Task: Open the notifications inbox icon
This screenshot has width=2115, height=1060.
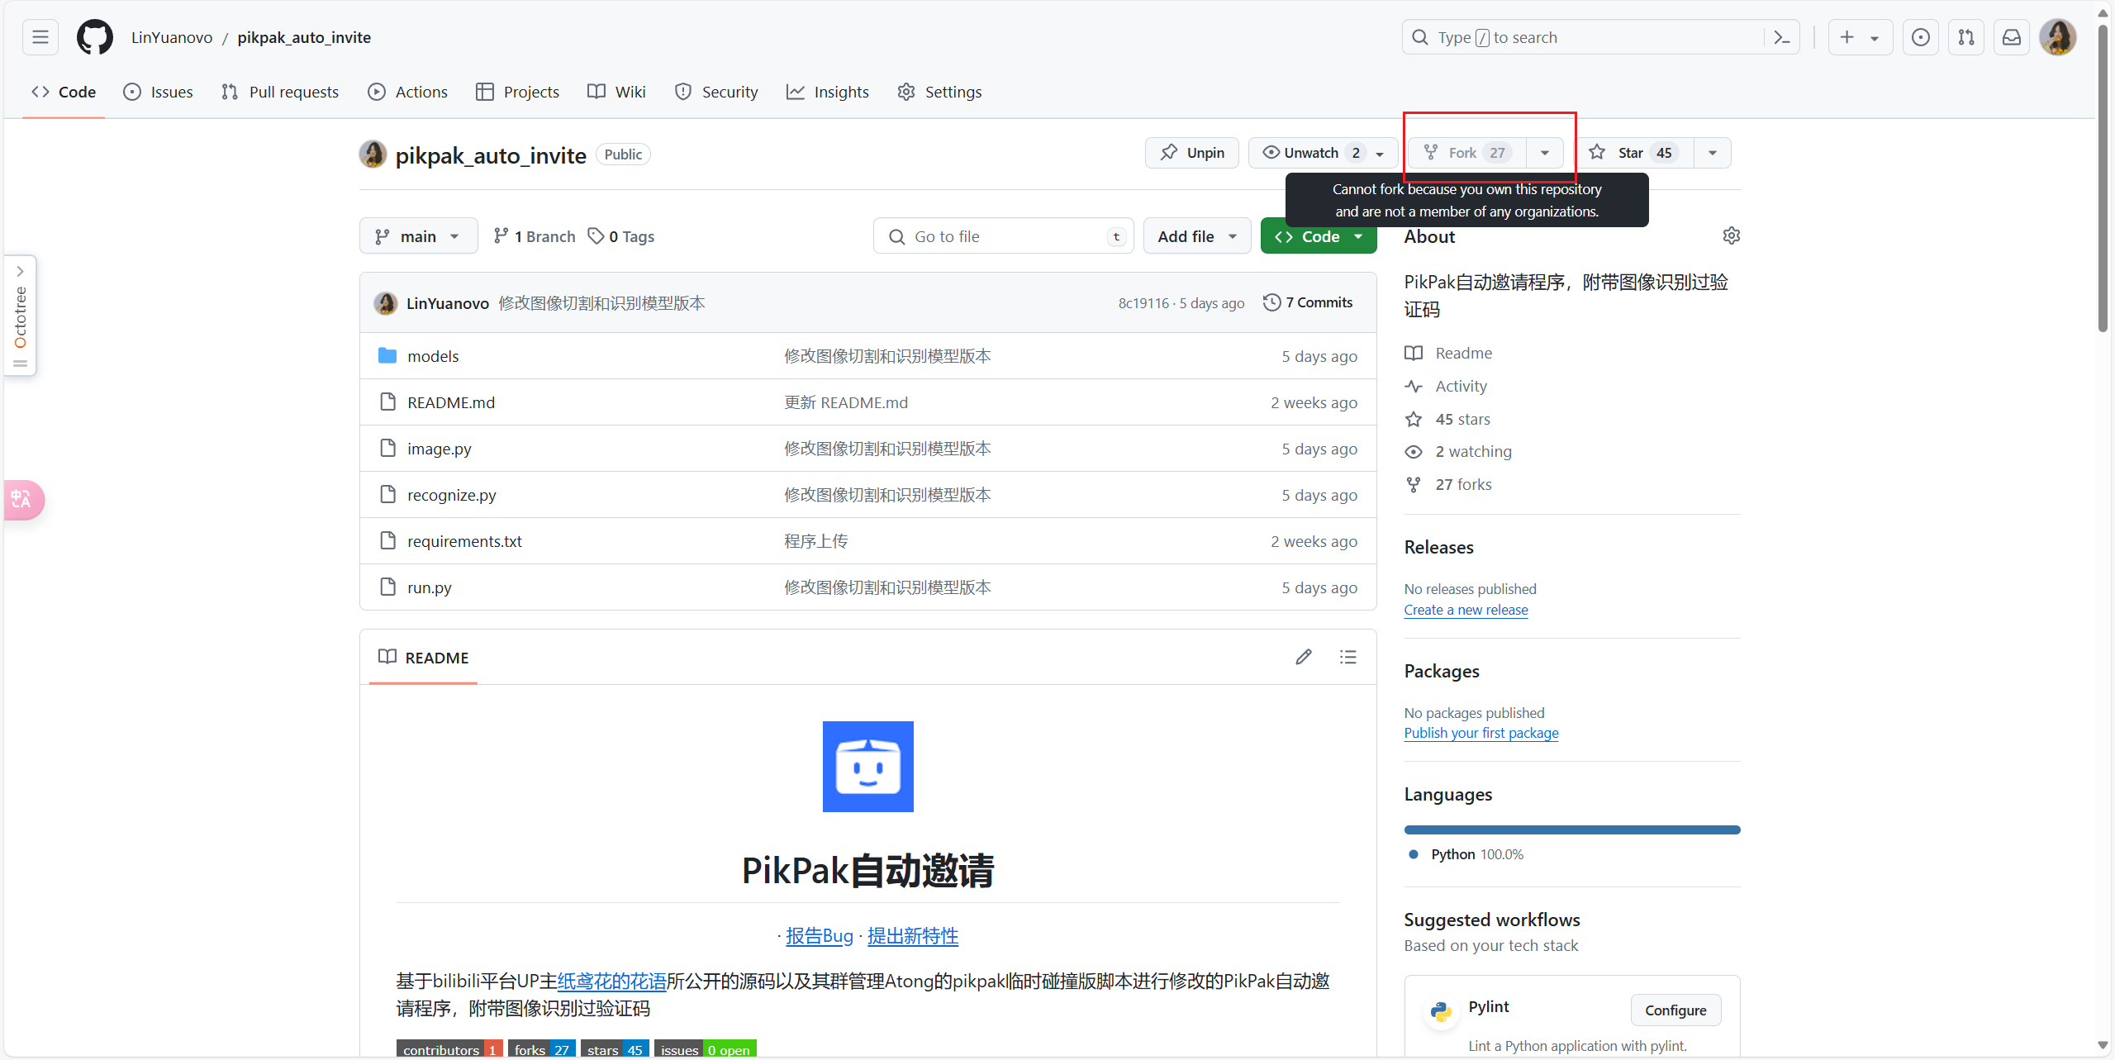Action: coord(2012,37)
